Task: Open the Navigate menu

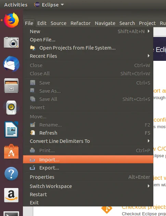Action: (105, 23)
